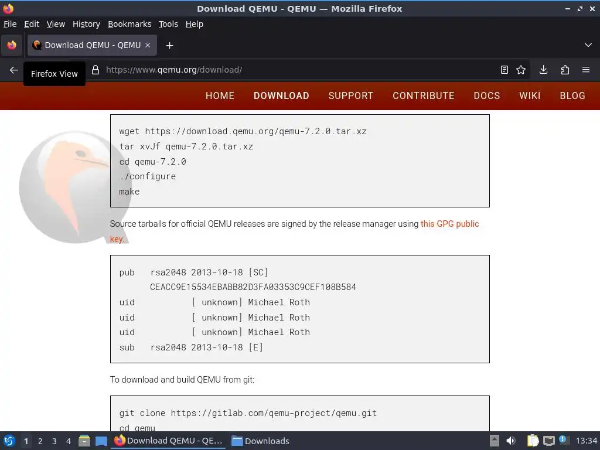Image resolution: width=600 pixels, height=450 pixels.
Task: Click 'To download and build QEMU from git' text
Action: [182, 380]
